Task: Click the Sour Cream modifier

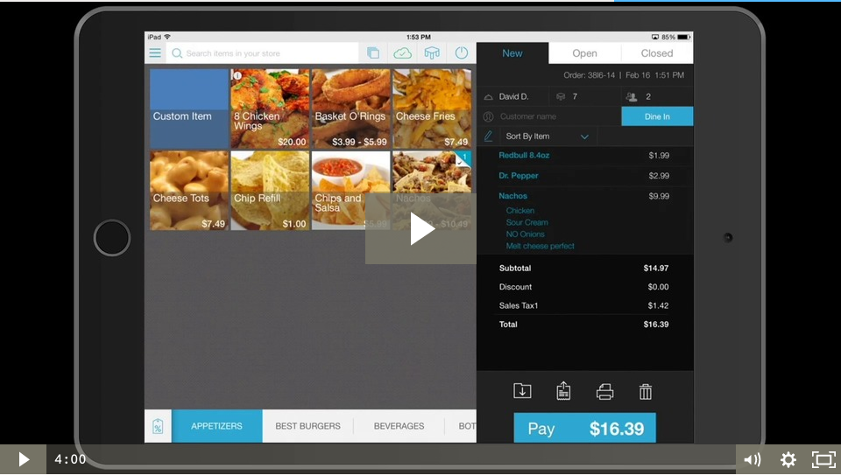Action: tap(527, 222)
